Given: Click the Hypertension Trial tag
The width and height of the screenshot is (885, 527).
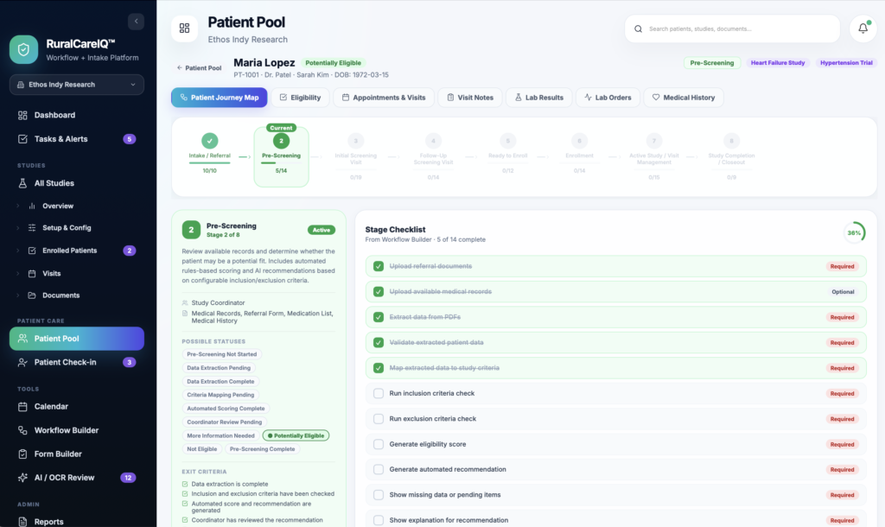Looking at the screenshot, I should click(x=846, y=62).
